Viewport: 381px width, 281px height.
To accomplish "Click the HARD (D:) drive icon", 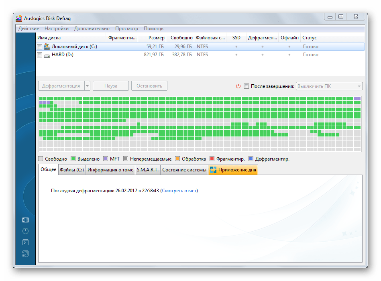I will point(47,55).
